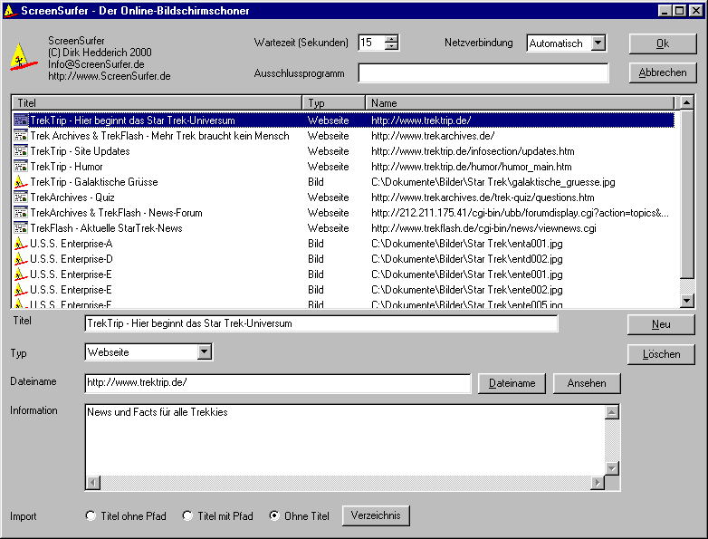Confirm settings with the Ok button
Screen dimensions: 708x539
pos(663,43)
